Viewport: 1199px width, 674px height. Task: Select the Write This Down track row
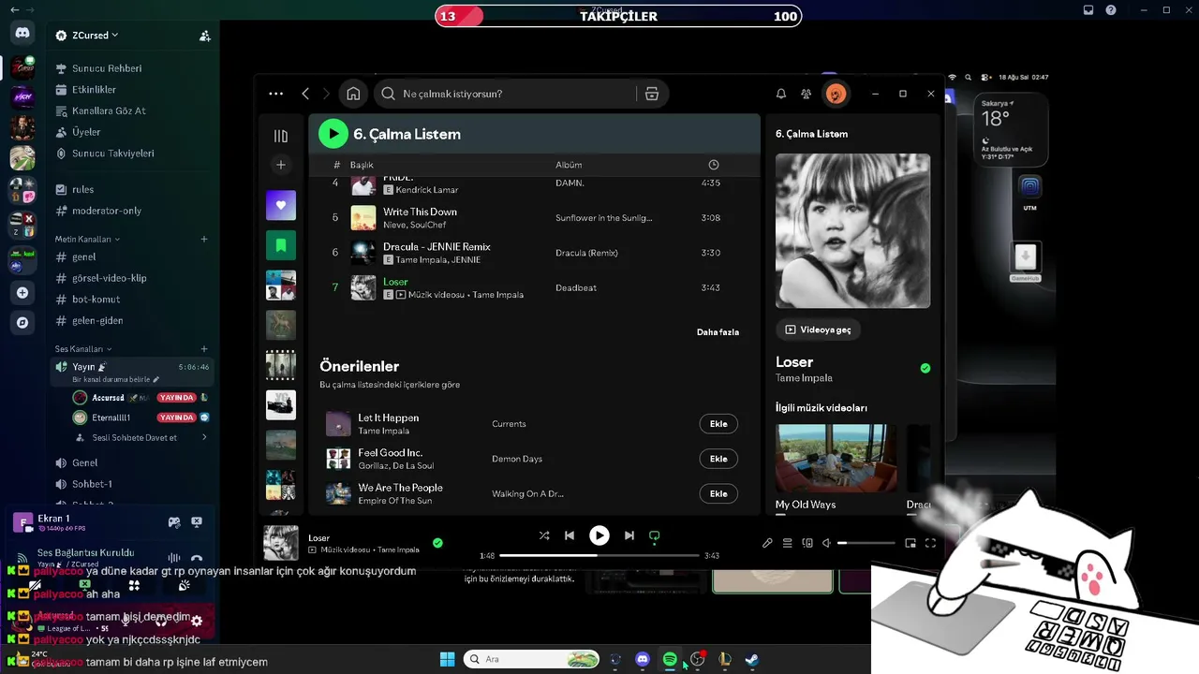534,218
